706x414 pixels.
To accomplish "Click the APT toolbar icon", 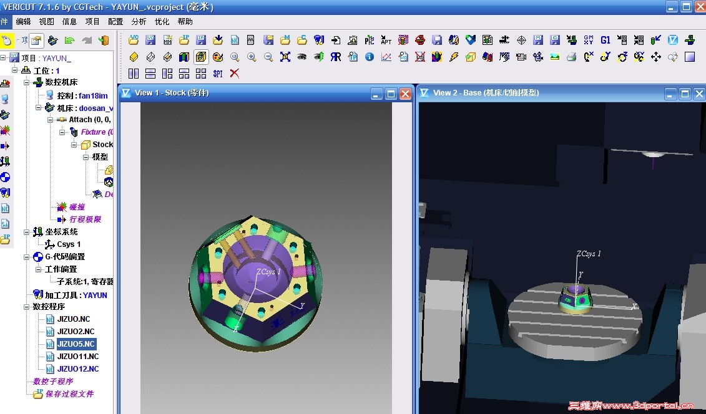I will coord(386,40).
